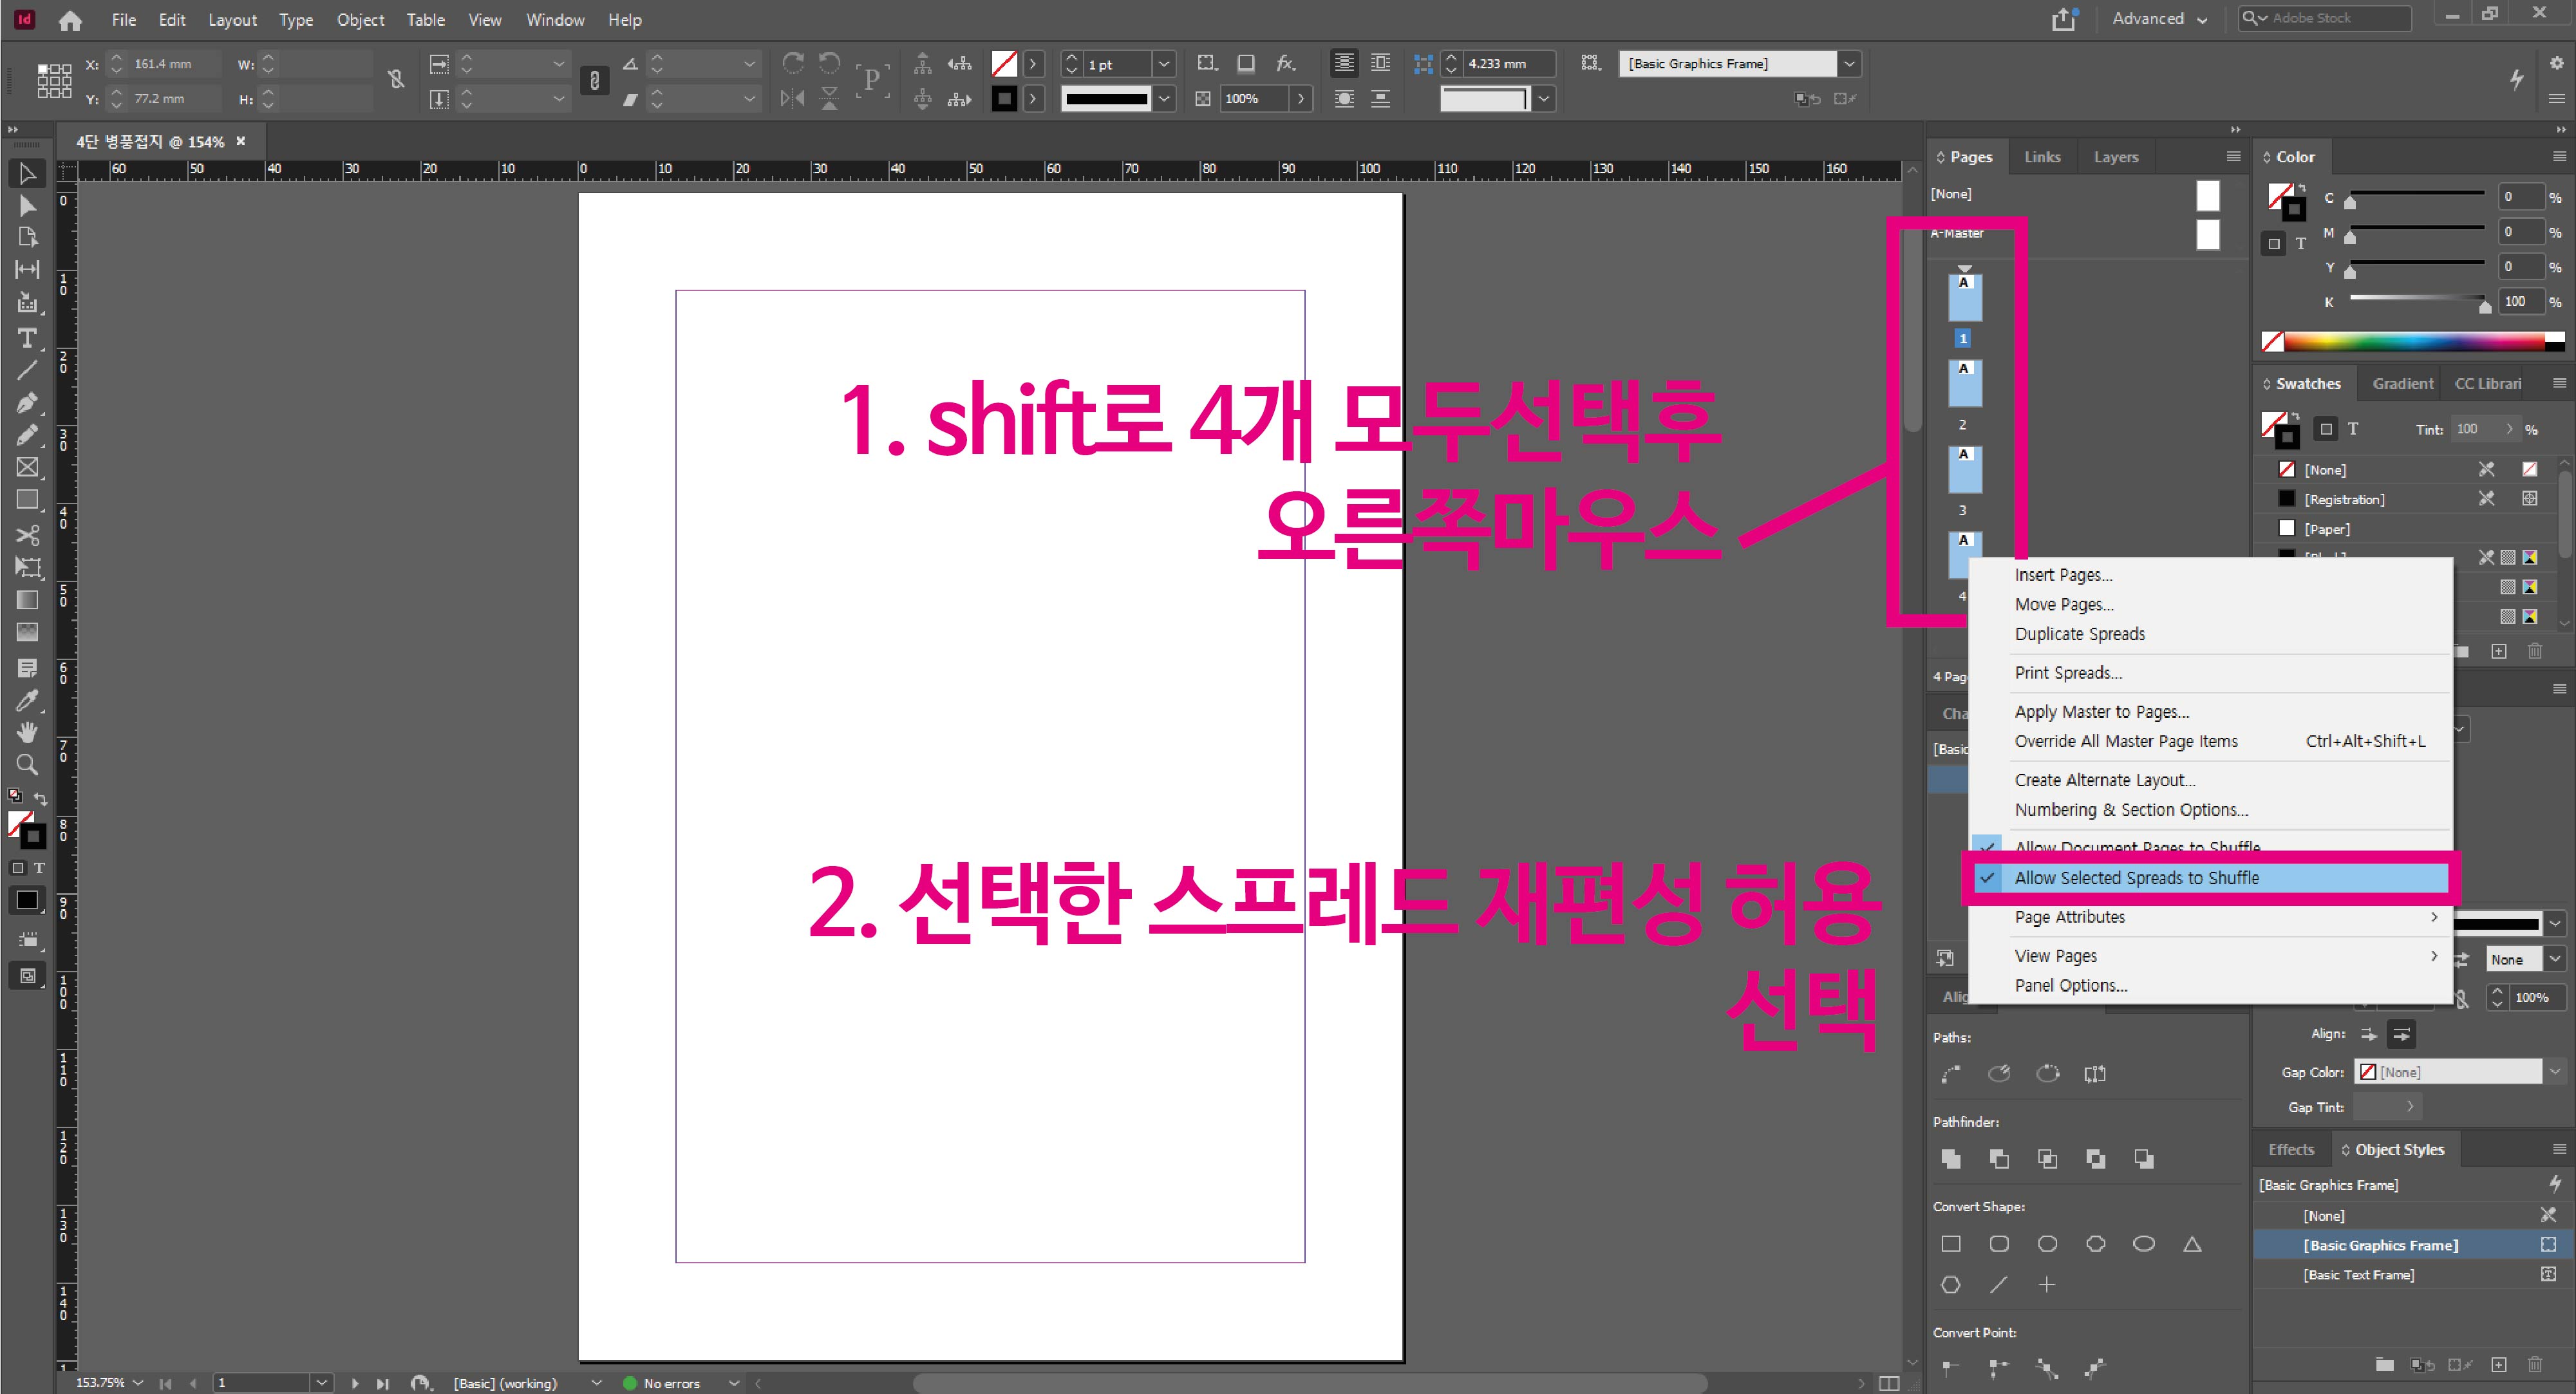The height and width of the screenshot is (1394, 2576).
Task: Select the Type tool
Action: click(27, 338)
